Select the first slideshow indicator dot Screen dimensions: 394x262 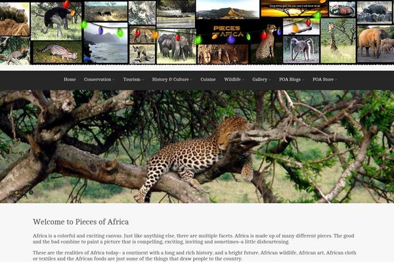16,193
